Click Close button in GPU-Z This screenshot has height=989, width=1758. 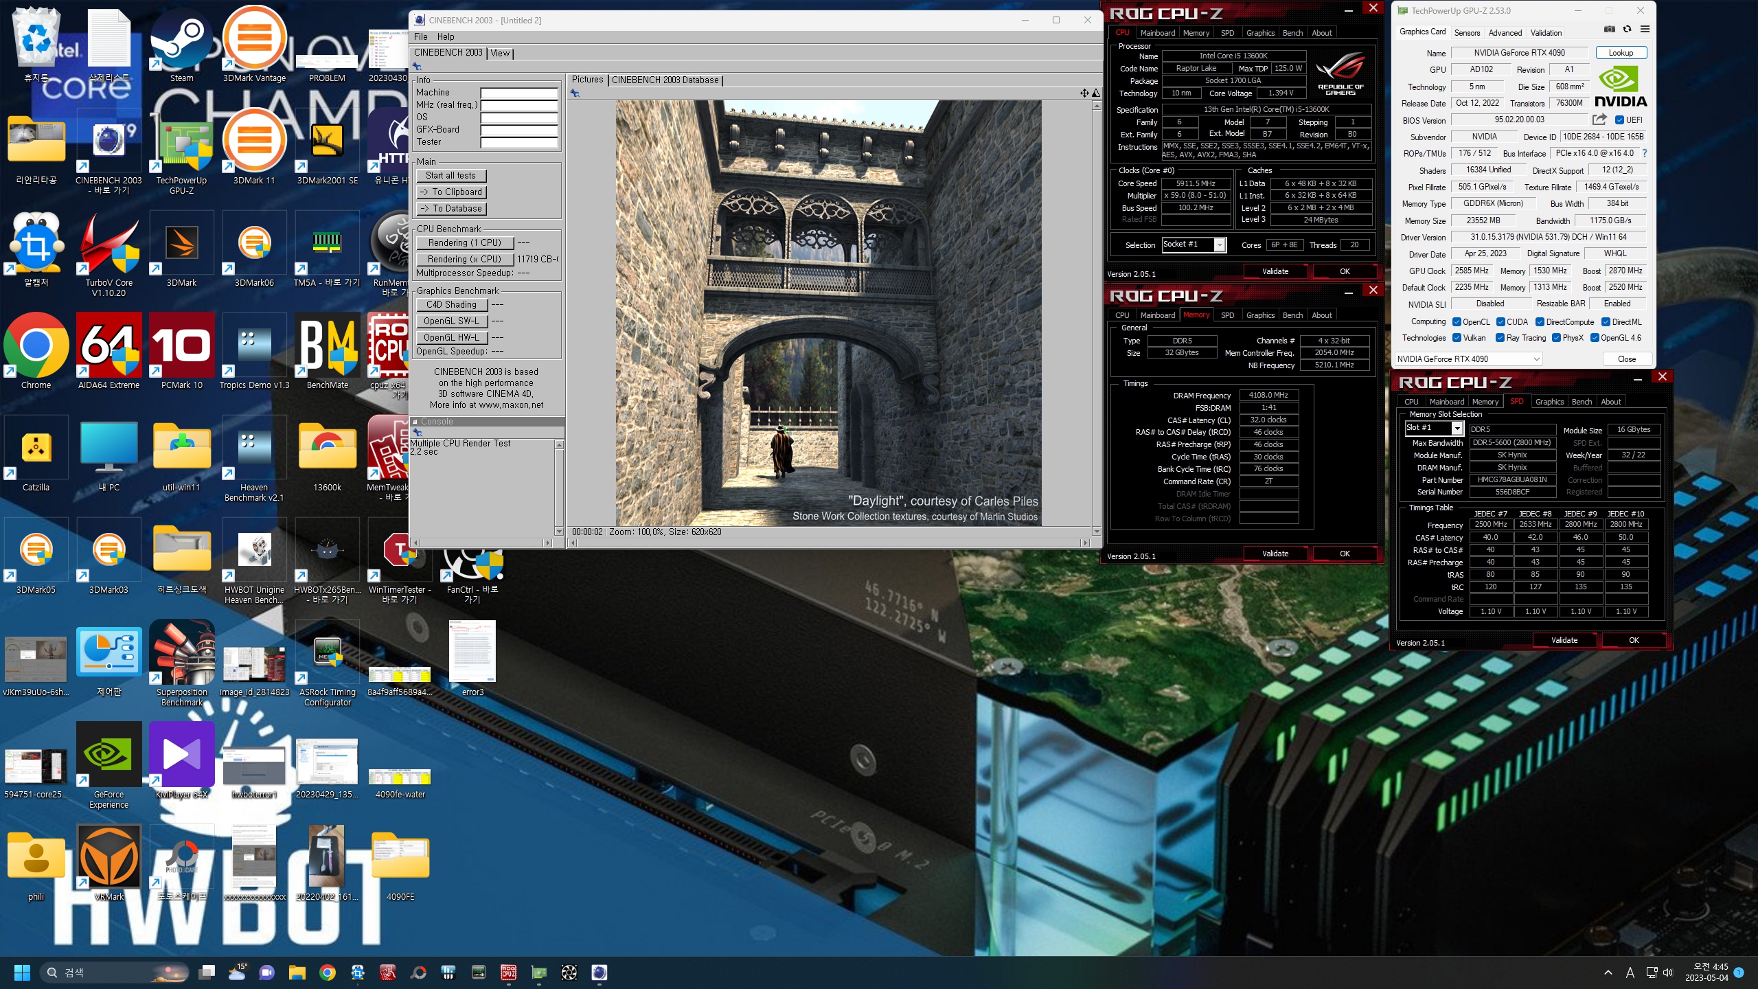pos(1626,359)
